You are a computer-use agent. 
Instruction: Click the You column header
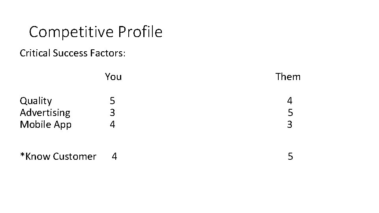pyautogui.click(x=113, y=77)
